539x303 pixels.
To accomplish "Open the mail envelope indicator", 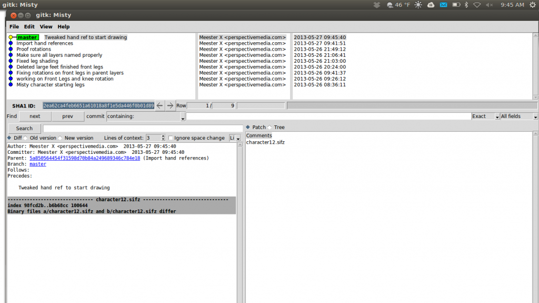I will (443, 5).
